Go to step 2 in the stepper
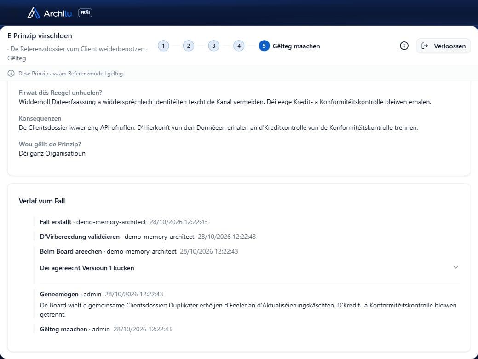 (x=189, y=46)
